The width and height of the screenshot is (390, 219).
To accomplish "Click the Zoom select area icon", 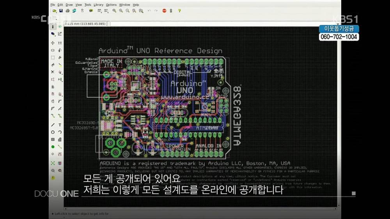I will [141, 11].
